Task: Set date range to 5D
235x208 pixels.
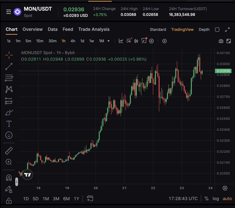Action: pyautogui.click(x=36, y=199)
